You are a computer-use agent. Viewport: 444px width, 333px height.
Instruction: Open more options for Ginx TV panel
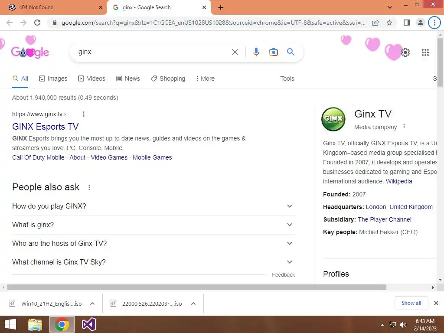pyautogui.click(x=404, y=127)
